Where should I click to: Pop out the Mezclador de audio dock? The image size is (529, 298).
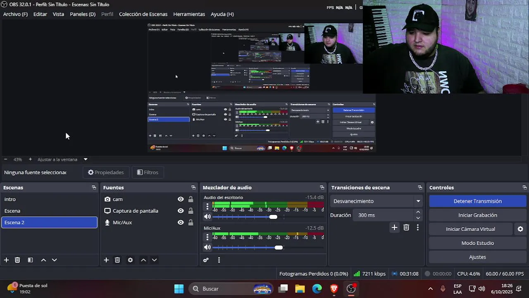tap(322, 187)
